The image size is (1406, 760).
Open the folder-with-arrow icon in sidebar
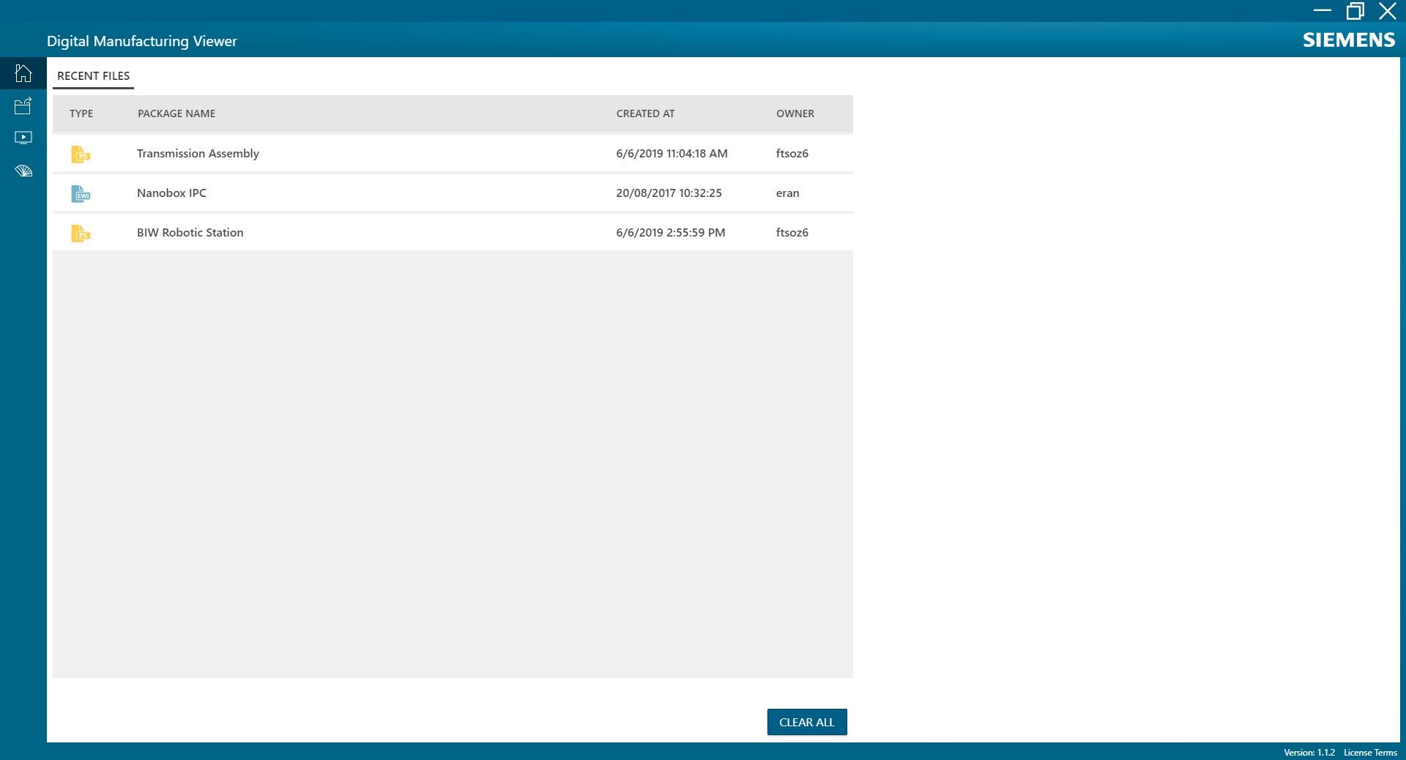(x=23, y=106)
